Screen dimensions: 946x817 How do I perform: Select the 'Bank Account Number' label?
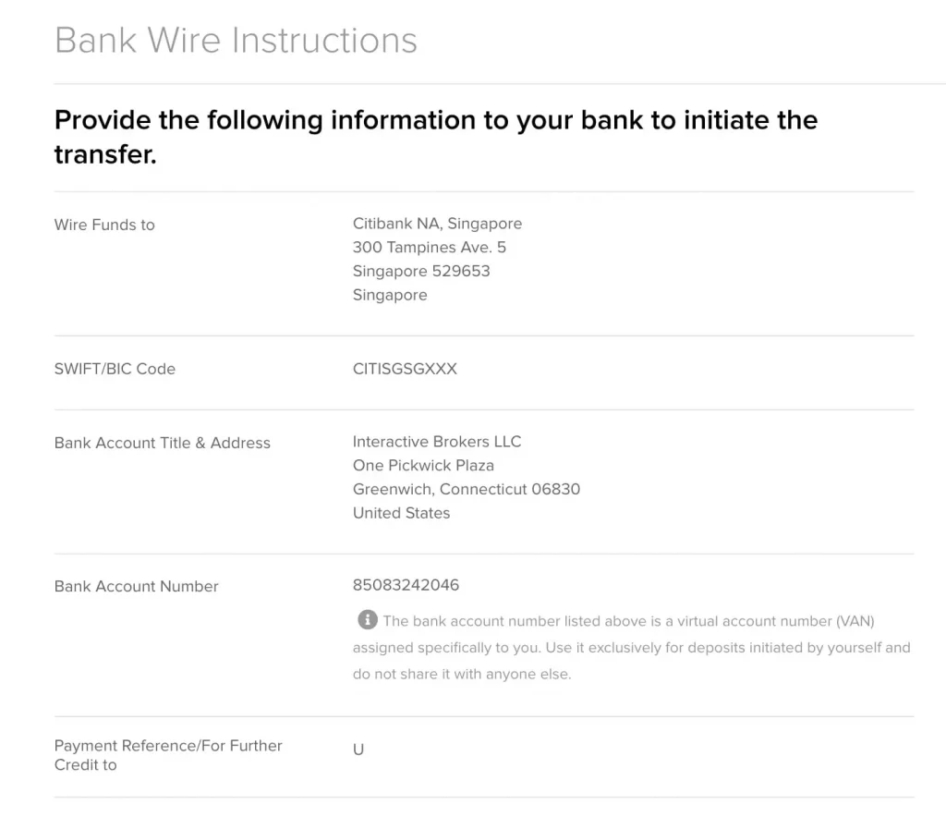137,586
